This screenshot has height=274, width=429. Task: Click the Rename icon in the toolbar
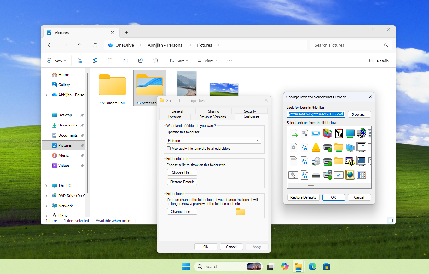(125, 60)
